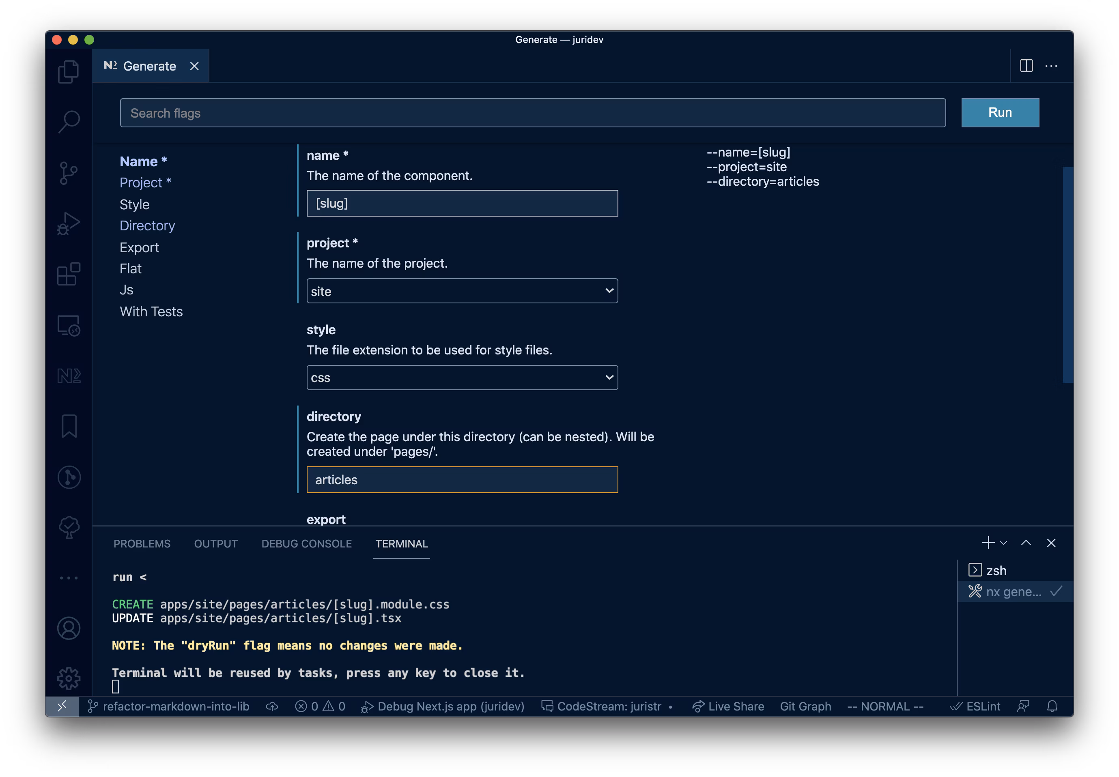
Task: Switch to the PROBLEMS tab
Action: pos(142,544)
